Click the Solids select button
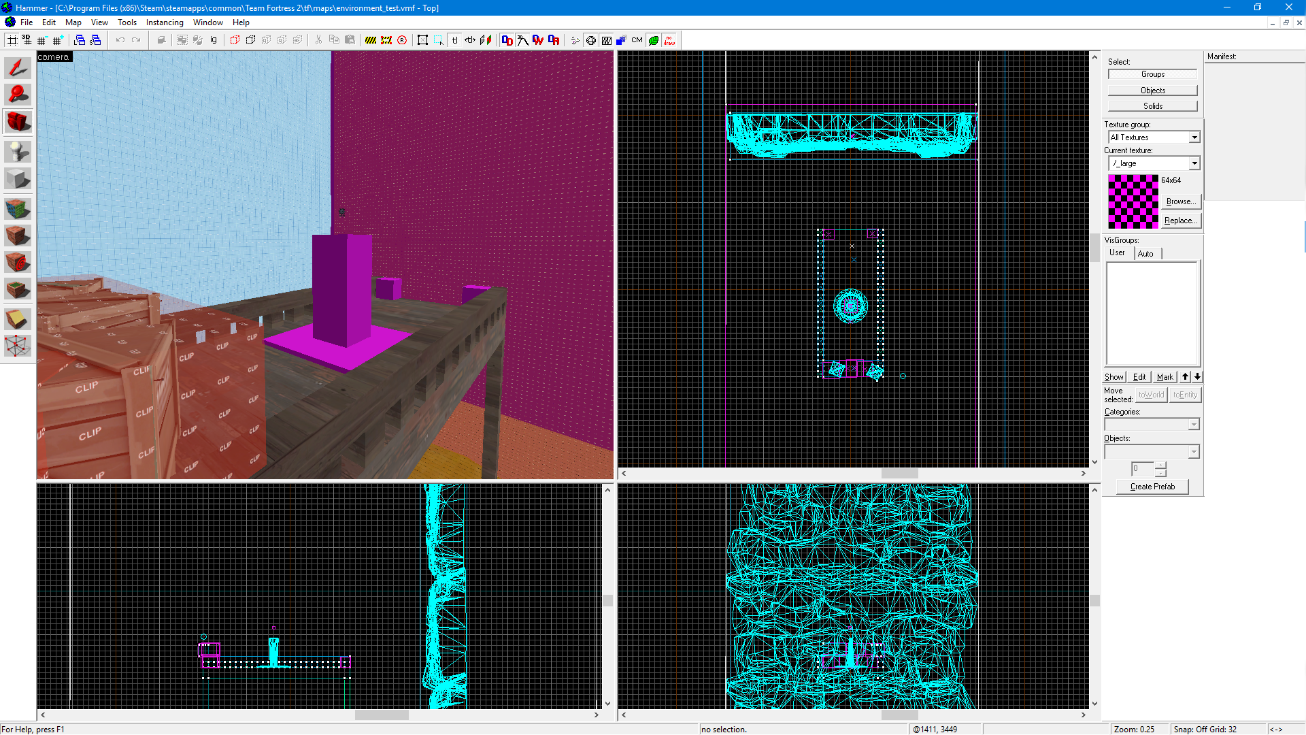 coord(1152,106)
